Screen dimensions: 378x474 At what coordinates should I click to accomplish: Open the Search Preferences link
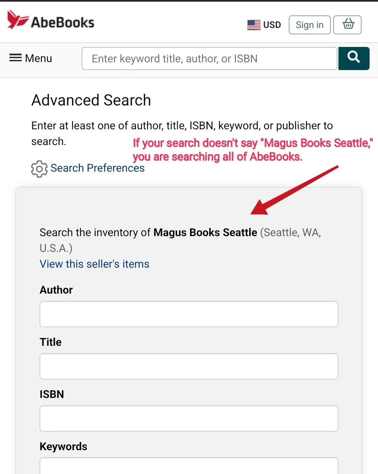click(97, 168)
